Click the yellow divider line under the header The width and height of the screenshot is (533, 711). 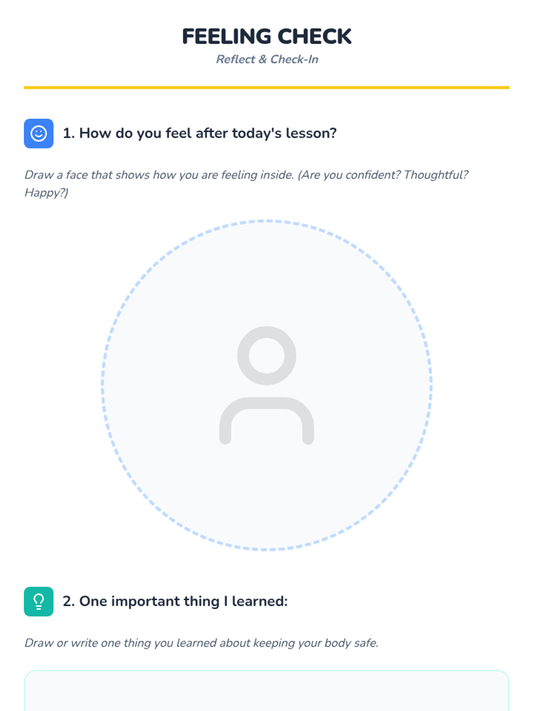point(266,88)
